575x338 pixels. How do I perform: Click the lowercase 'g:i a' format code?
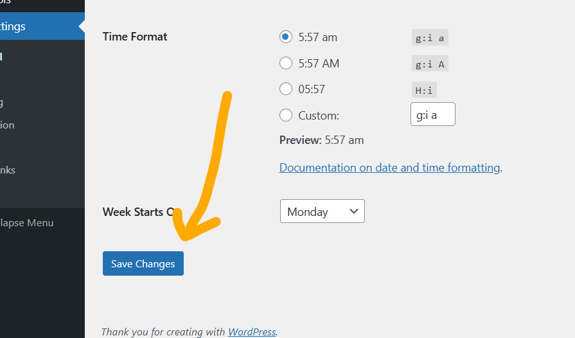(x=430, y=38)
